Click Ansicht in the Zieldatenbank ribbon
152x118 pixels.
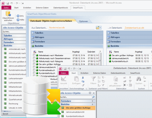[64, 81]
